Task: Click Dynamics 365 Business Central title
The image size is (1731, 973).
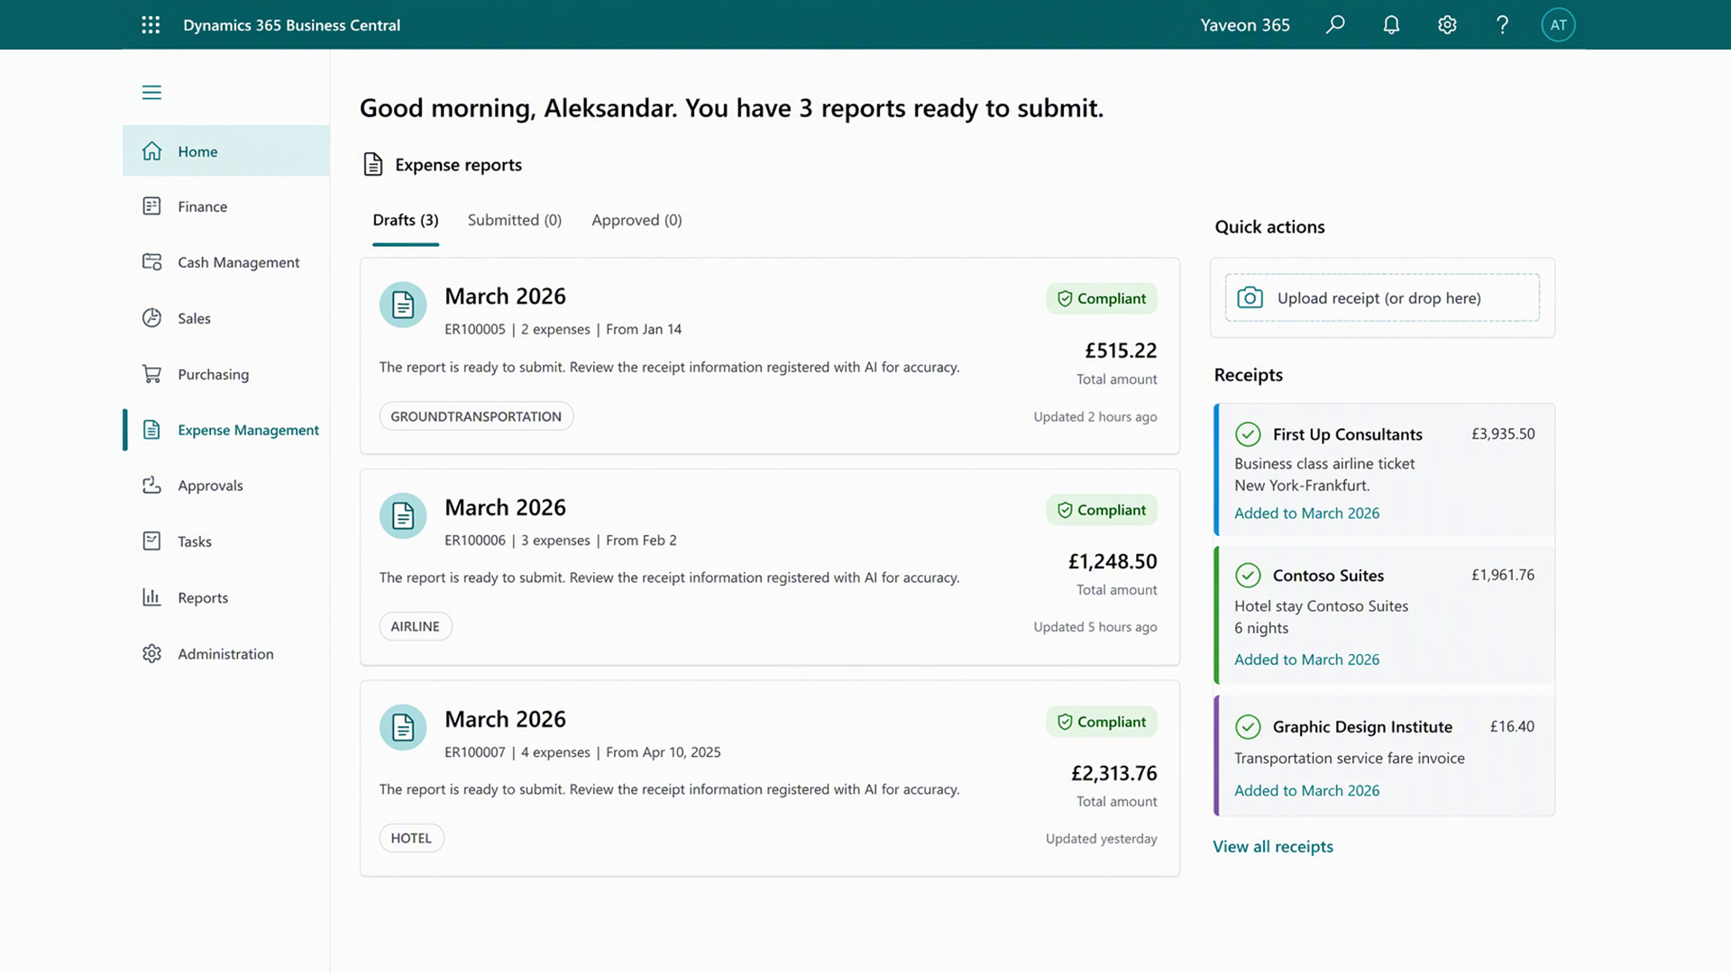Action: [x=291, y=25]
